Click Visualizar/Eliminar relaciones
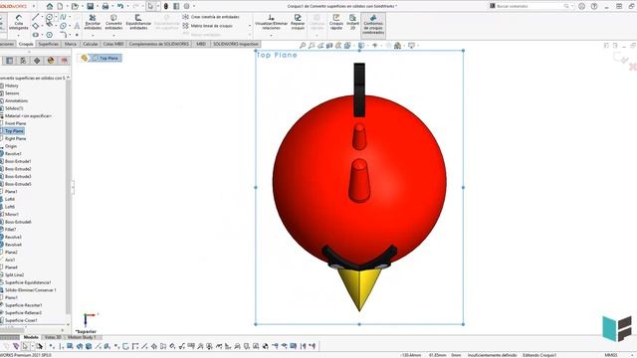 pos(271,22)
